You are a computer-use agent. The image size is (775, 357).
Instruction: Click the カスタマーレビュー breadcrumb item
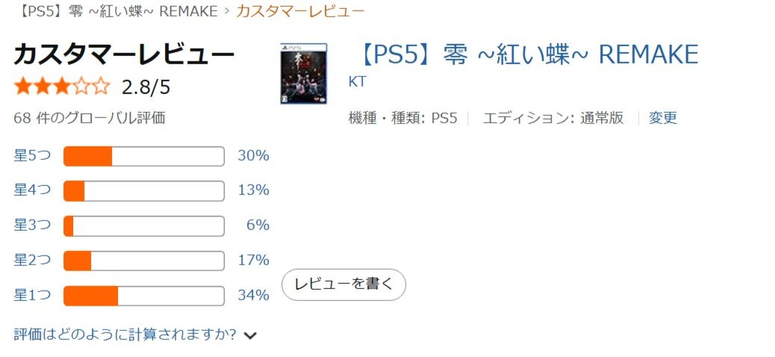click(x=300, y=11)
